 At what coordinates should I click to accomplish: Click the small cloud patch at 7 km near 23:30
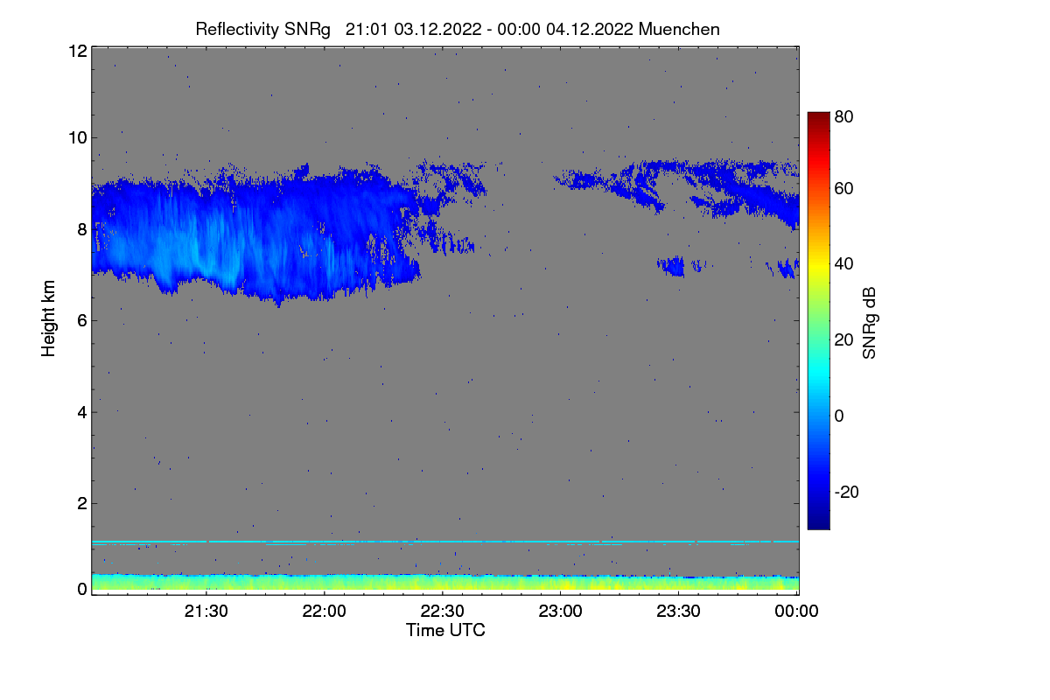click(674, 265)
